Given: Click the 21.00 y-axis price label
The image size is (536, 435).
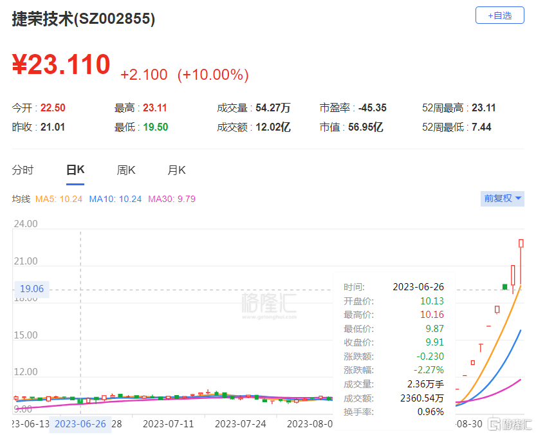Looking at the screenshot, I should pyautogui.click(x=26, y=261).
